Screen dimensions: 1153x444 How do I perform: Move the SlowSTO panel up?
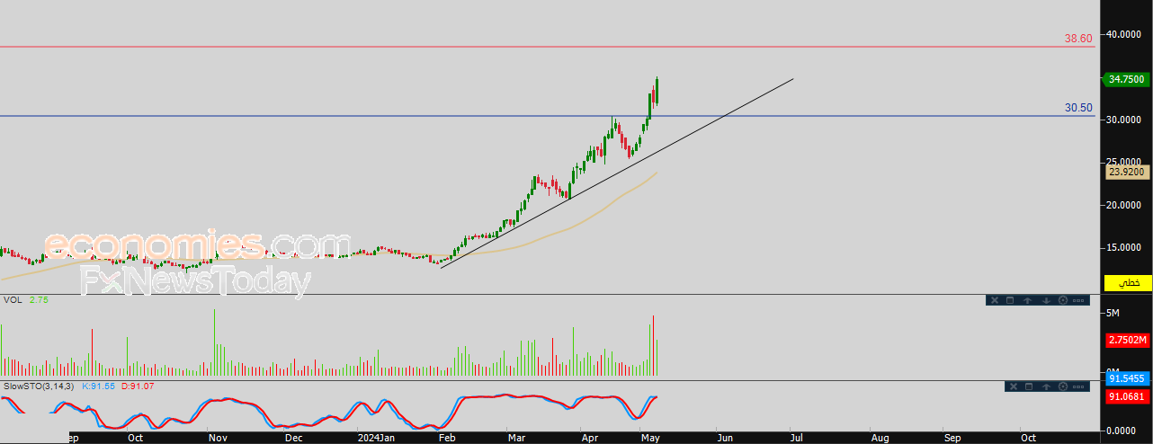(1045, 386)
